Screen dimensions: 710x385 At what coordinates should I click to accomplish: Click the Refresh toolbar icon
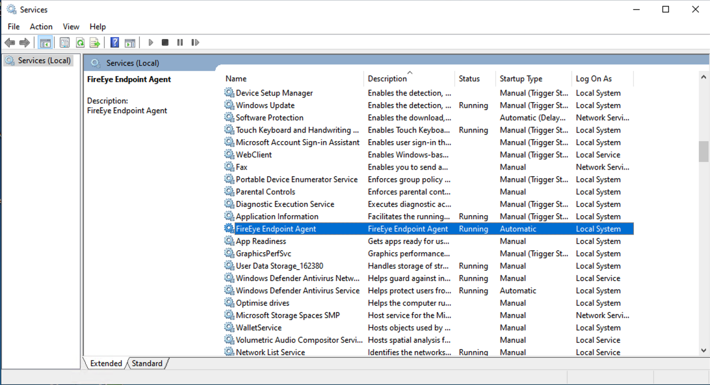pyautogui.click(x=80, y=43)
